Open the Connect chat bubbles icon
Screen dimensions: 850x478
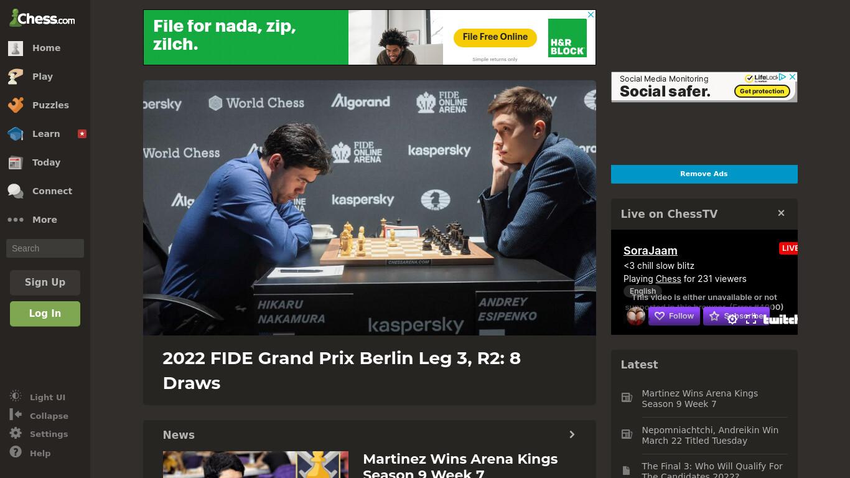(x=16, y=191)
